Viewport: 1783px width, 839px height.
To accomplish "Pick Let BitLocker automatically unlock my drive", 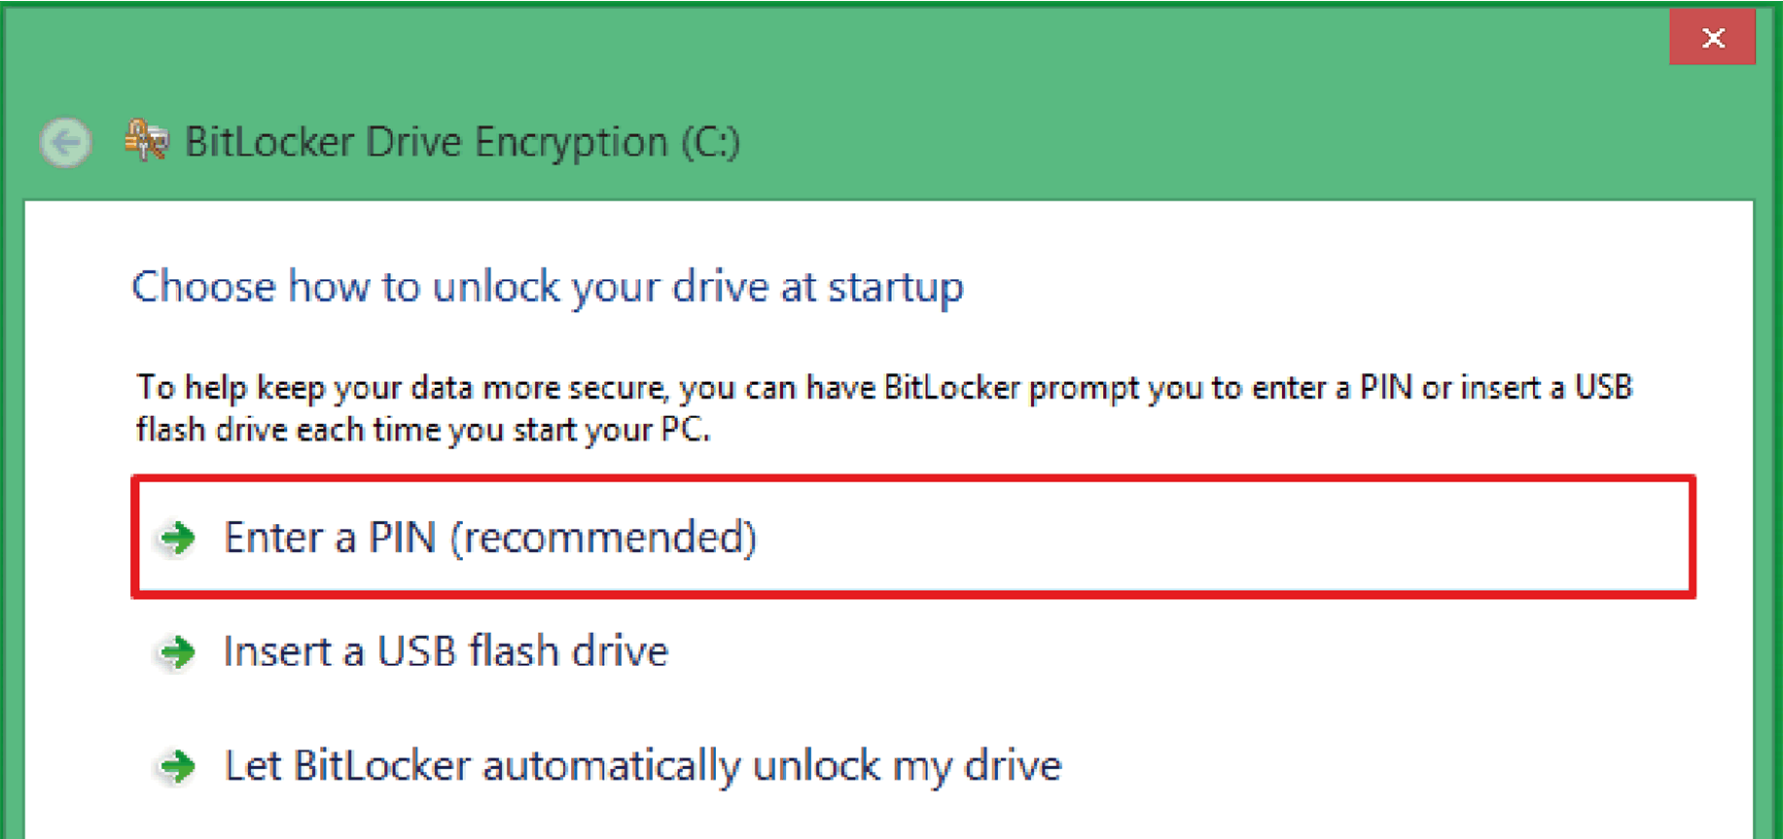I will [x=642, y=766].
